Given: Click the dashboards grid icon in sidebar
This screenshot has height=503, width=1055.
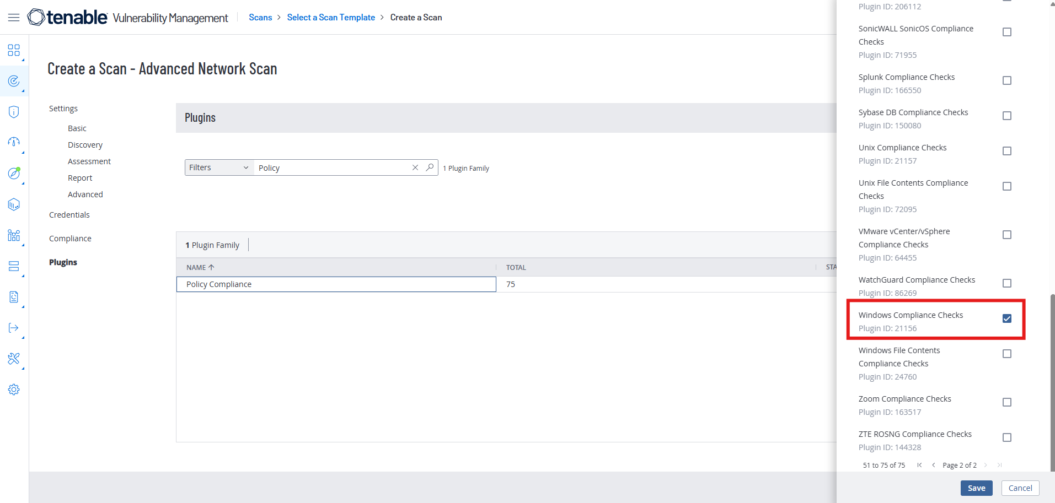Looking at the screenshot, I should click(14, 51).
